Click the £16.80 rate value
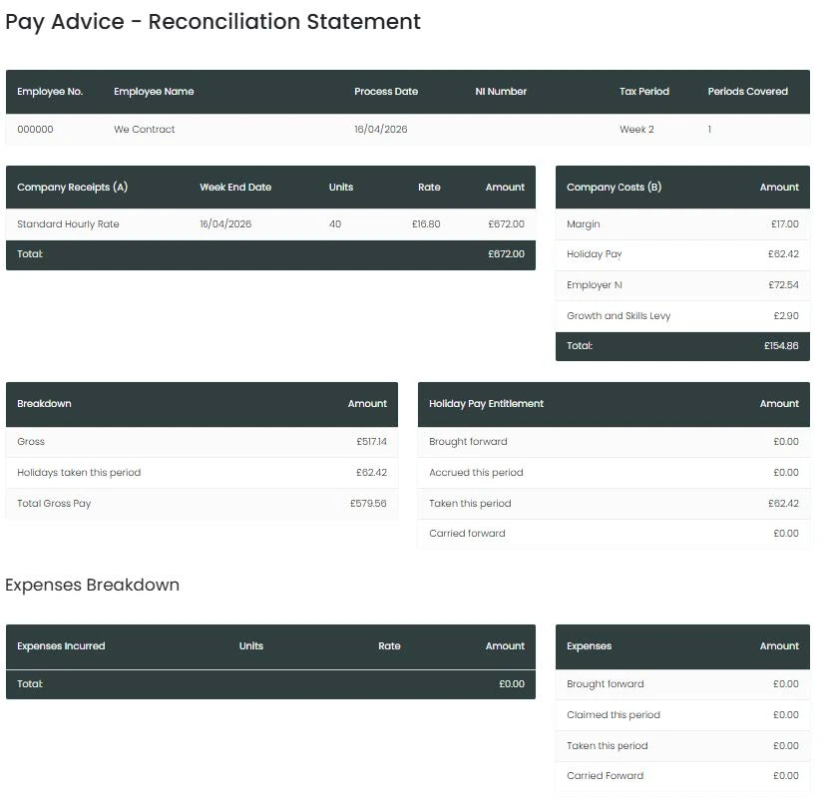826x811 pixels. coord(426,224)
